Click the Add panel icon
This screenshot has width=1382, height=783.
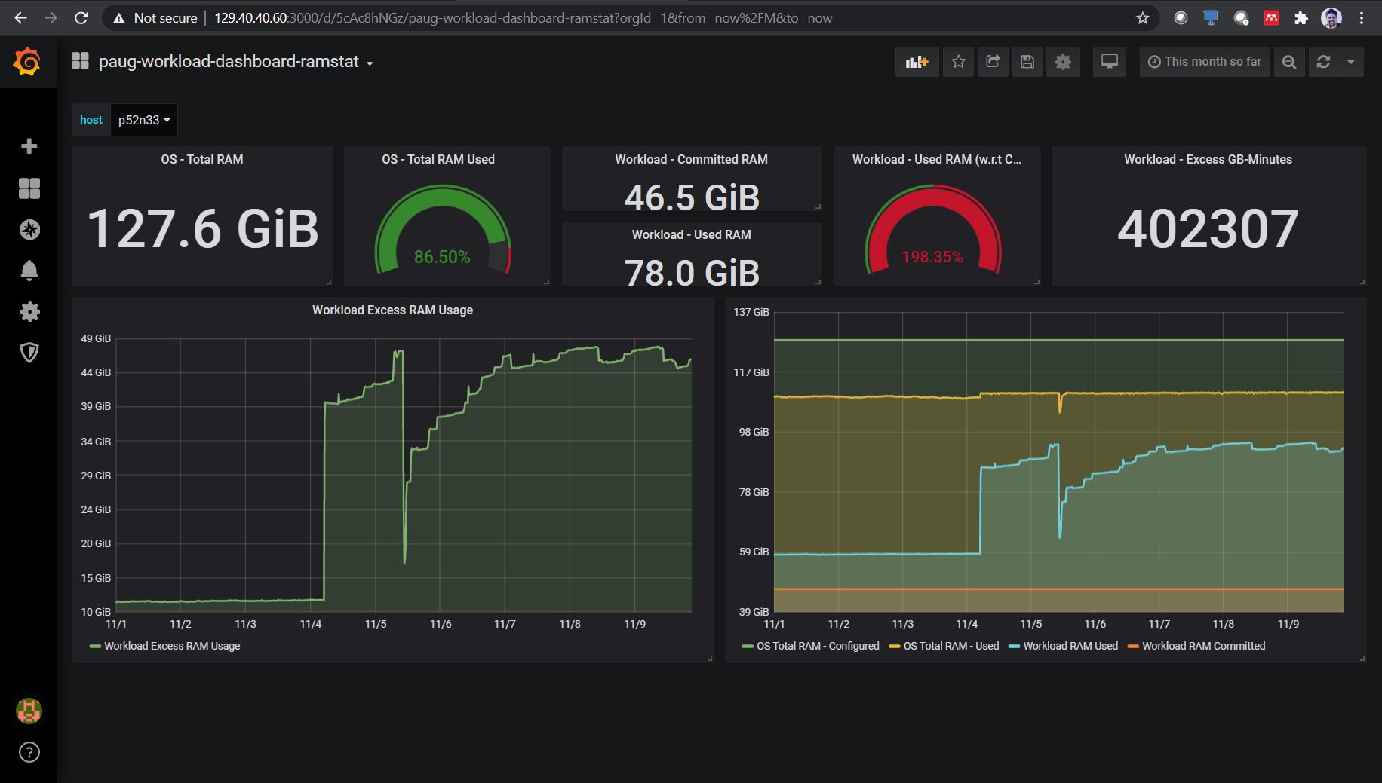(x=917, y=62)
